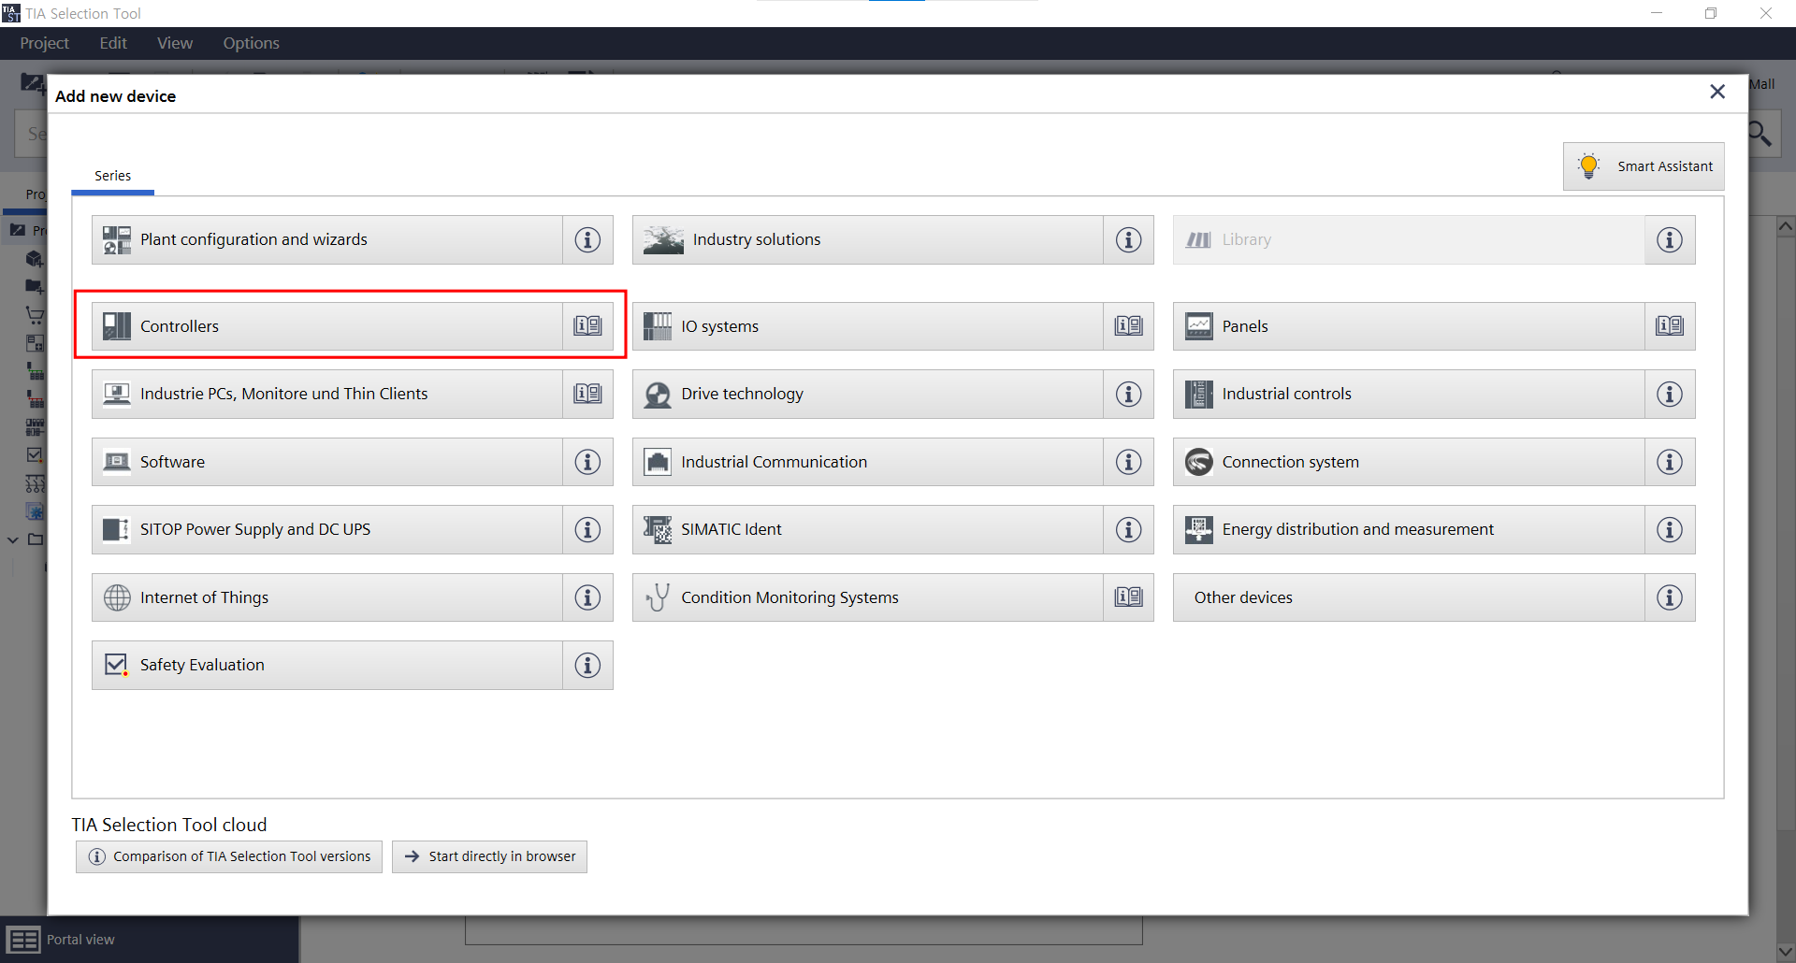The height and width of the screenshot is (963, 1796).
Task: Open the Options menu
Action: point(251,43)
